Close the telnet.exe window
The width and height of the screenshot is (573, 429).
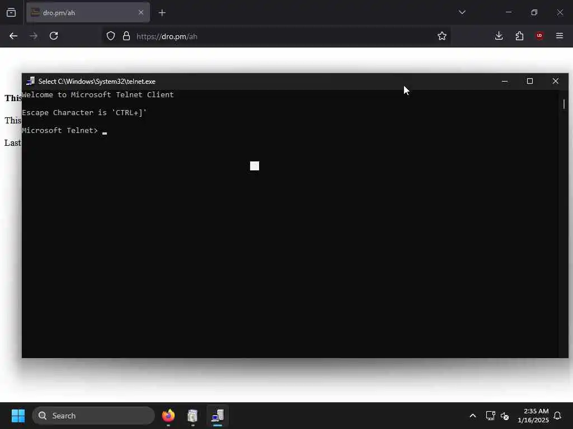(556, 82)
